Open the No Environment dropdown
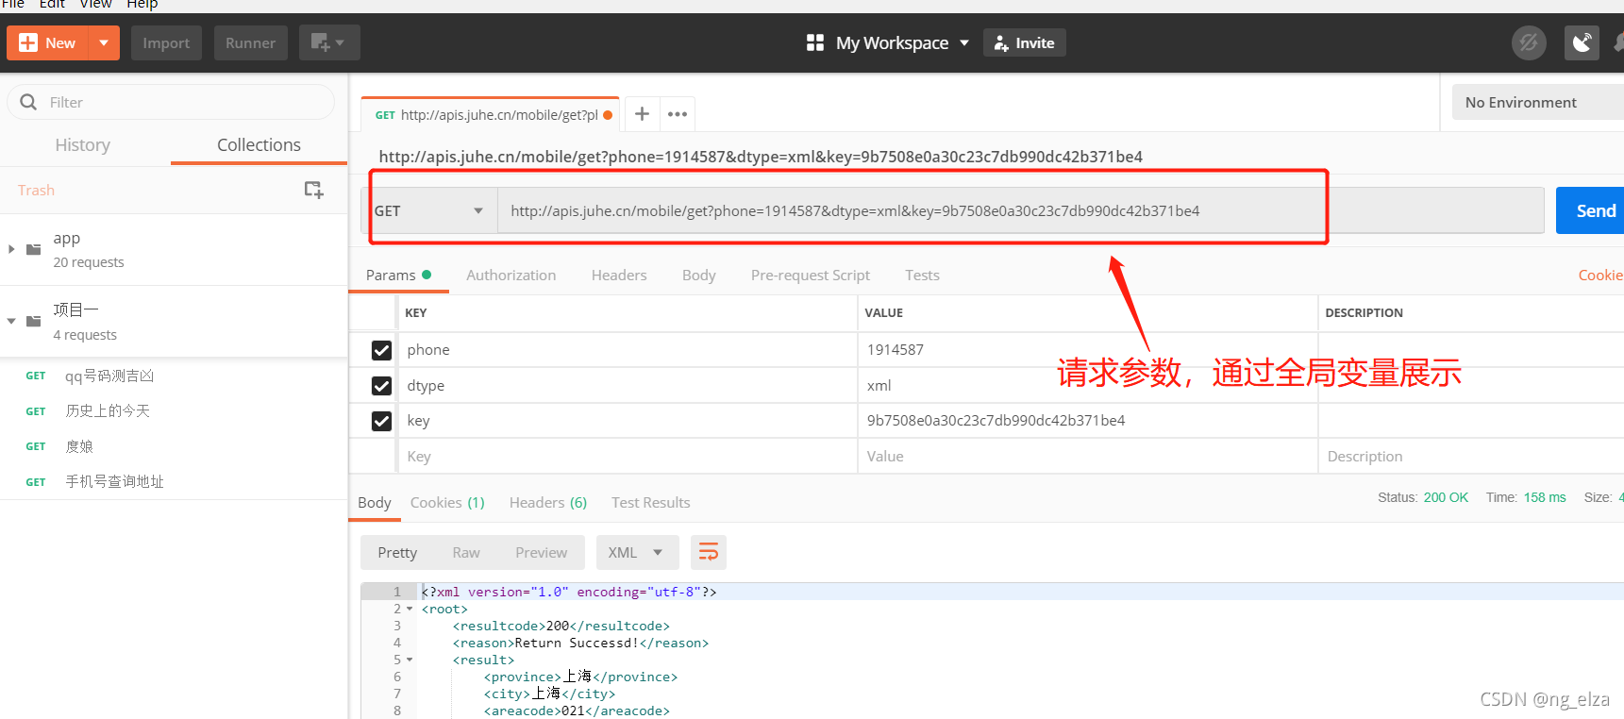Viewport: 1624px width, 719px height. (1537, 102)
